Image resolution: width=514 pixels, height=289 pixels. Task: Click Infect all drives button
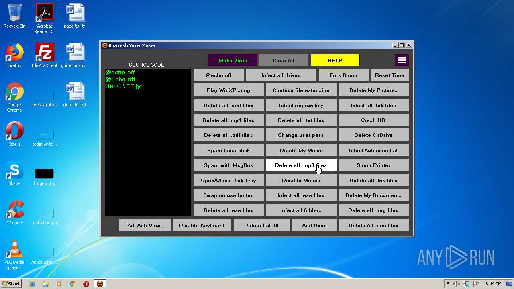[281, 75]
